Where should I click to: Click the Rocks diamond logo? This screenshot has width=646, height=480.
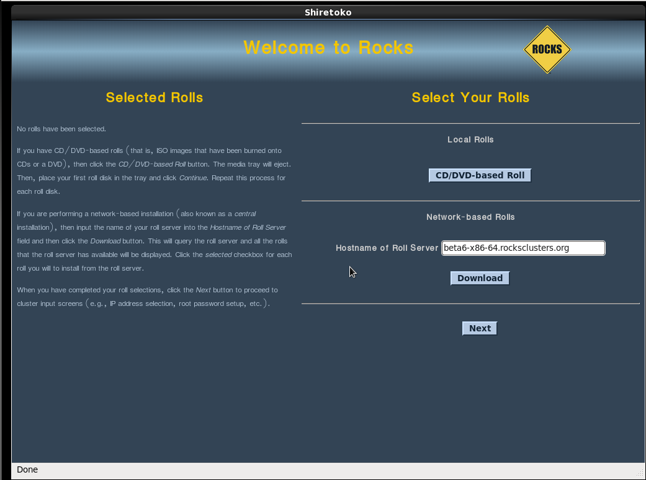point(547,50)
